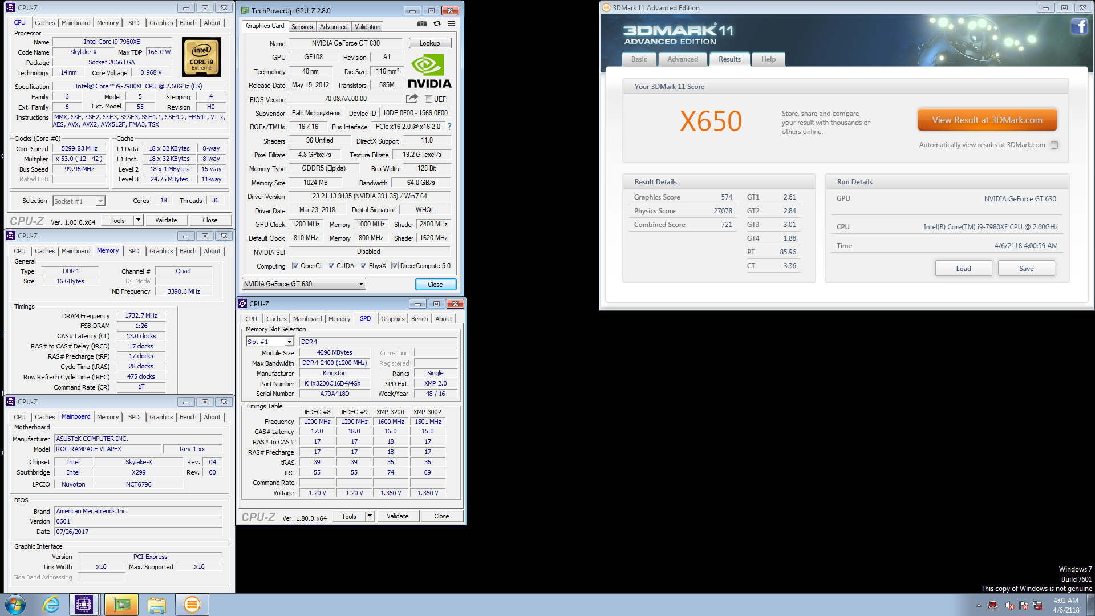Click the 3DMark 11 title bar icon
The width and height of the screenshot is (1095, 616).
click(x=606, y=8)
